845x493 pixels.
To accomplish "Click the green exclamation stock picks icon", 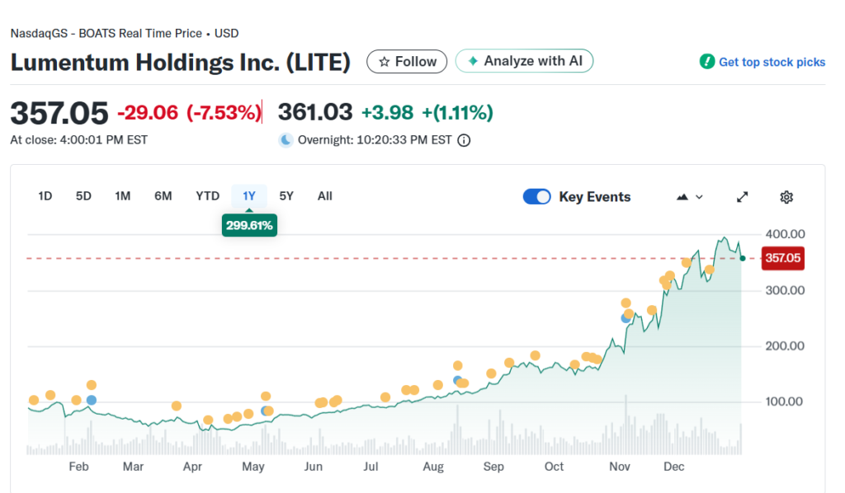I will 707,61.
